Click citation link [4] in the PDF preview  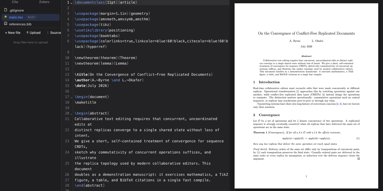tap(323, 94)
